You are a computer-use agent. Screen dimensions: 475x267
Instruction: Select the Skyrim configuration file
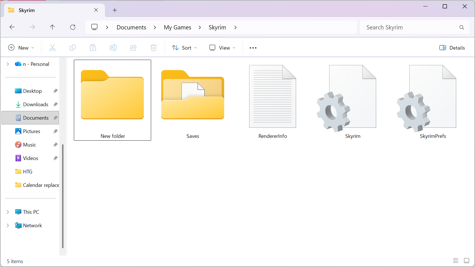coord(353,100)
